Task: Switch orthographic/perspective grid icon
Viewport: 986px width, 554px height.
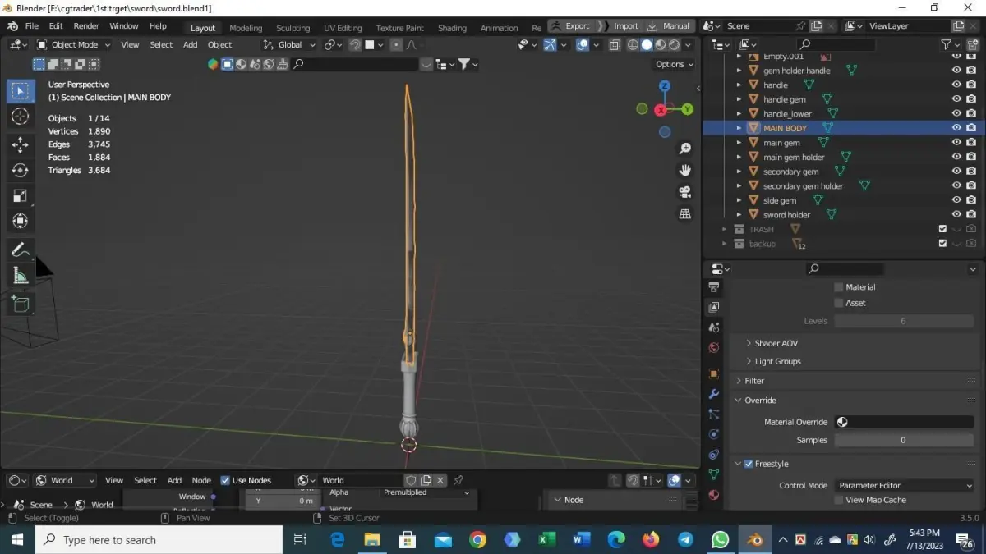Action: tap(684, 213)
